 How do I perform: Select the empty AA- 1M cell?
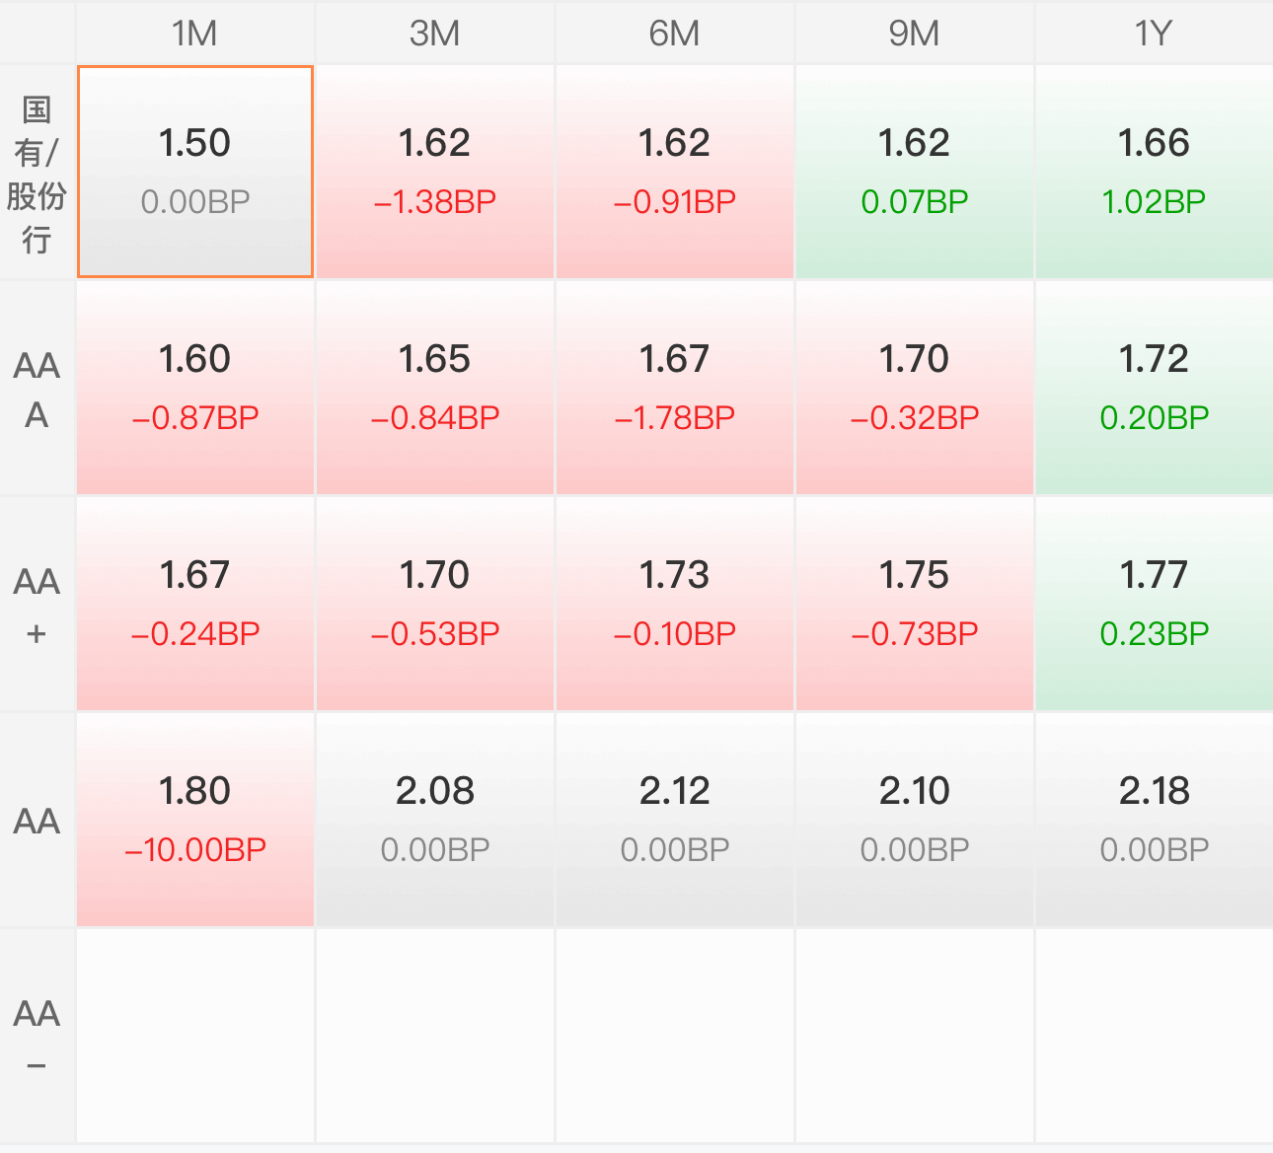195,1037
